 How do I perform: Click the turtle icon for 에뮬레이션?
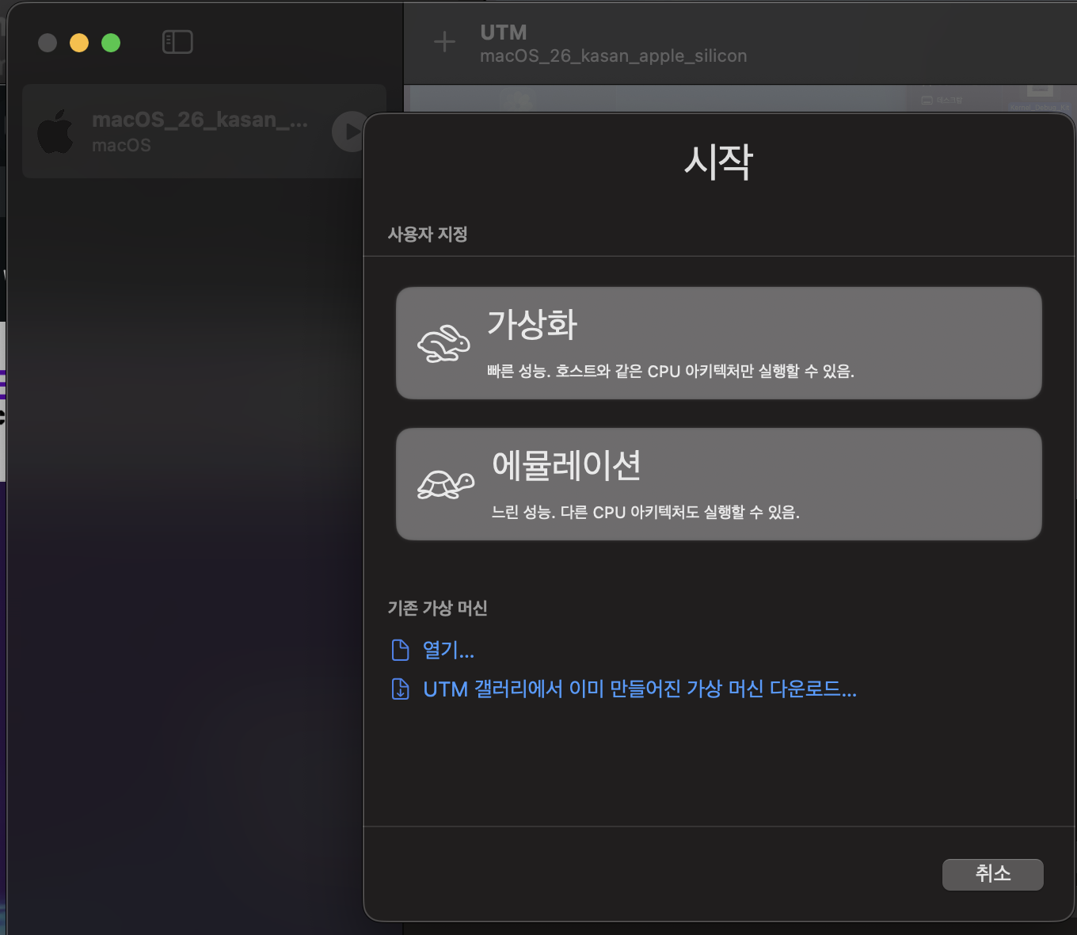tap(446, 485)
